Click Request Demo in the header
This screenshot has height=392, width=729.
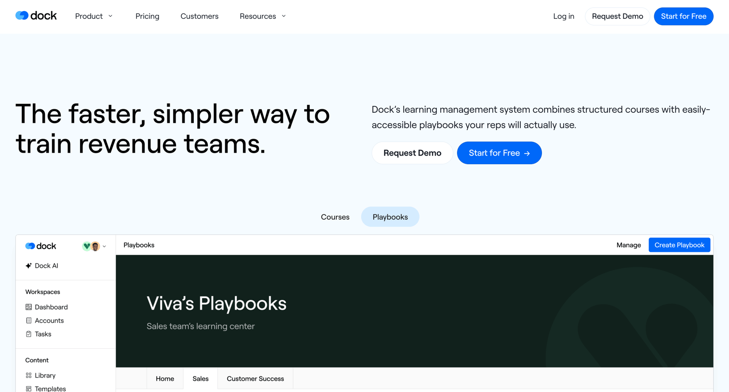617,16
